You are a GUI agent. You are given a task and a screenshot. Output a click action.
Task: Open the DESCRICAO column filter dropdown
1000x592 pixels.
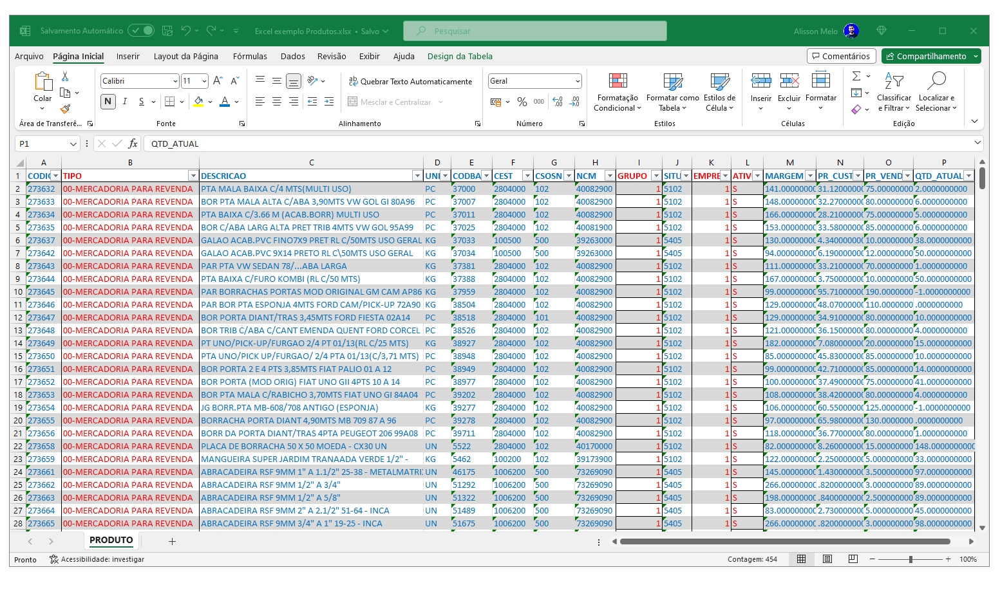click(417, 176)
